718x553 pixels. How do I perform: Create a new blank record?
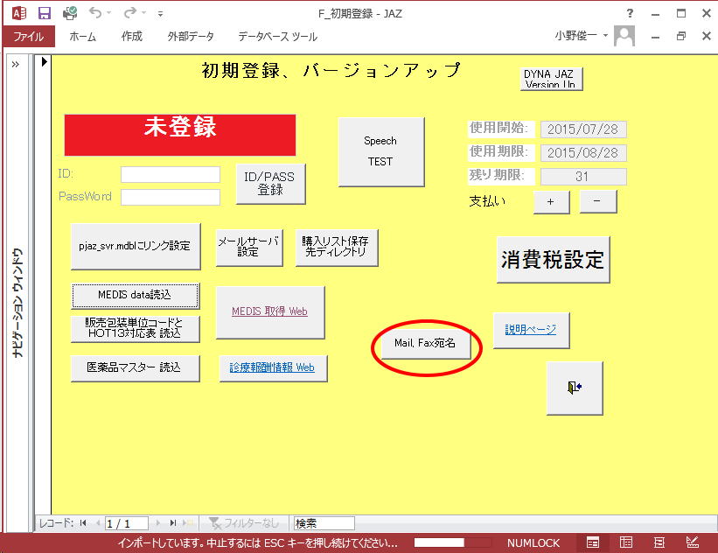pos(188,522)
